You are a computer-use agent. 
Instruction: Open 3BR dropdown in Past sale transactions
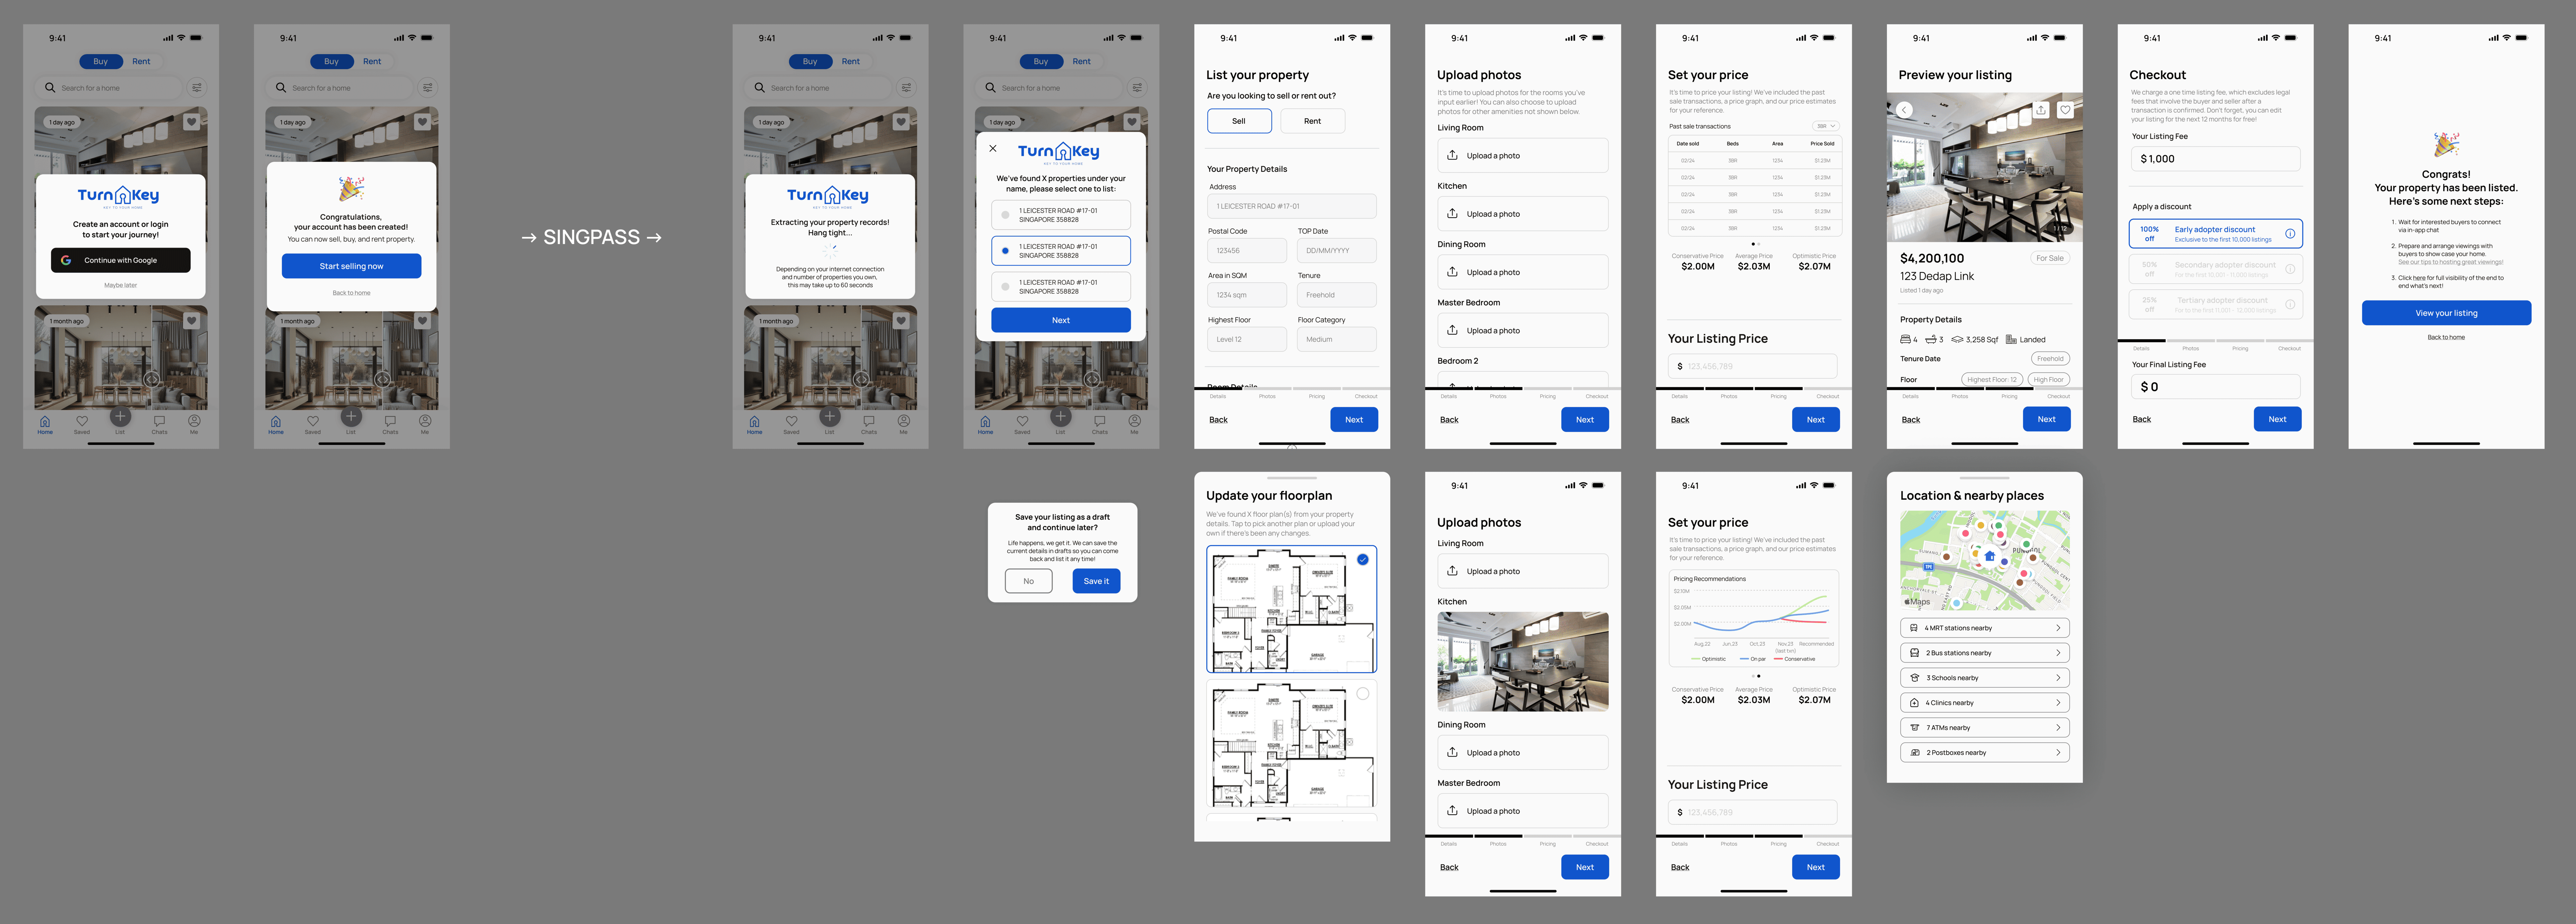(x=1826, y=126)
